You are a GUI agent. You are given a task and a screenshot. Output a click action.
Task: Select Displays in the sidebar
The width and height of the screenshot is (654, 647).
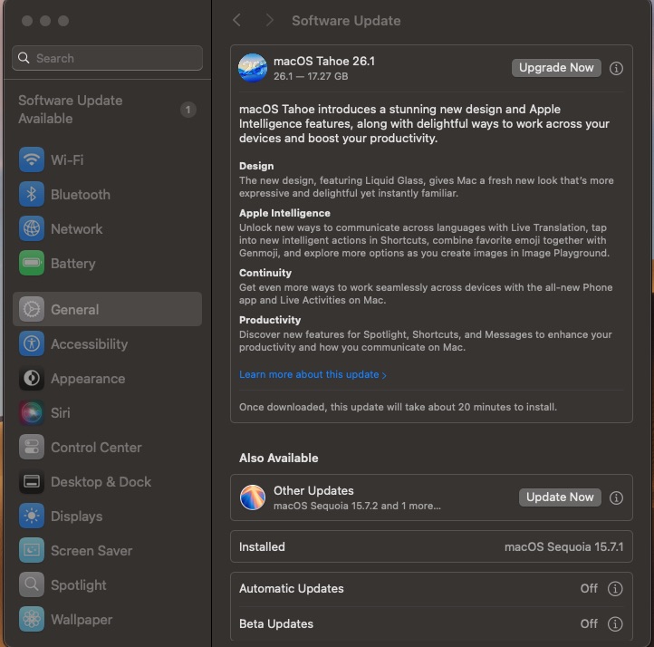pyautogui.click(x=108, y=516)
